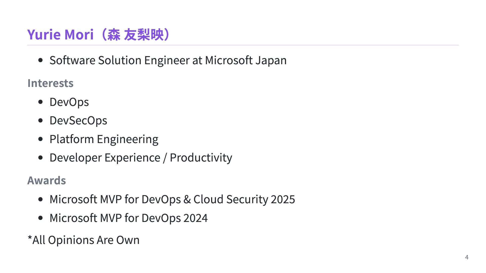Click the slide title "Yurie Mori"
Image resolution: width=486 pixels, height=273 pixels.
[x=60, y=34]
